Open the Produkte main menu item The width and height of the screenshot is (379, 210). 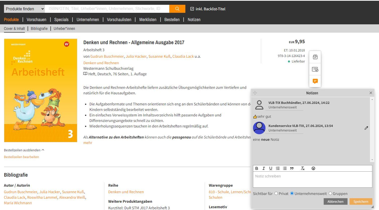[x=11, y=20]
